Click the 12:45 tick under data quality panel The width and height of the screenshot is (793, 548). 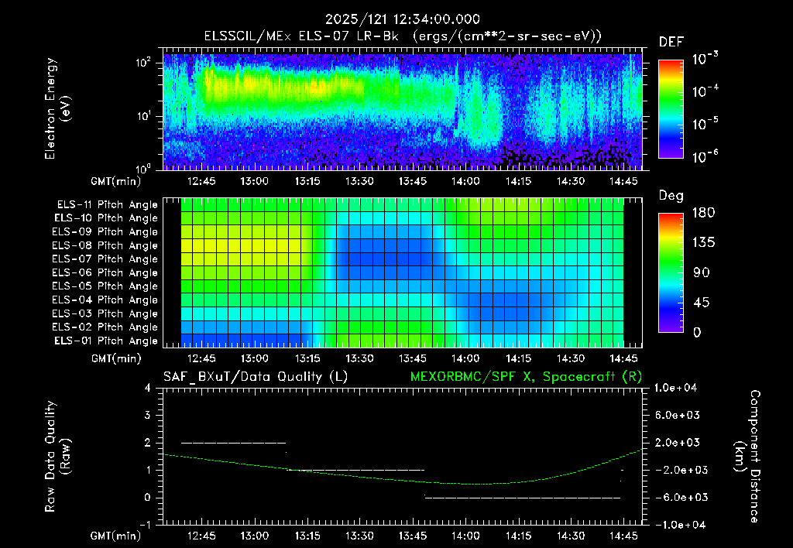(201, 536)
